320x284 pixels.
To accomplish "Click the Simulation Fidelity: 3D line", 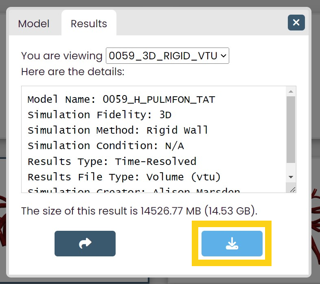I will (99, 115).
